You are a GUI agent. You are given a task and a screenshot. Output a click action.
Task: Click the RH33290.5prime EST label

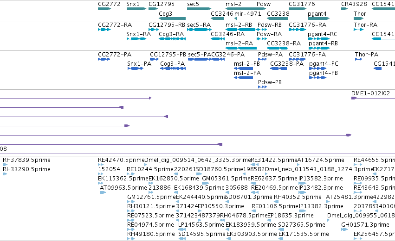point(26,169)
